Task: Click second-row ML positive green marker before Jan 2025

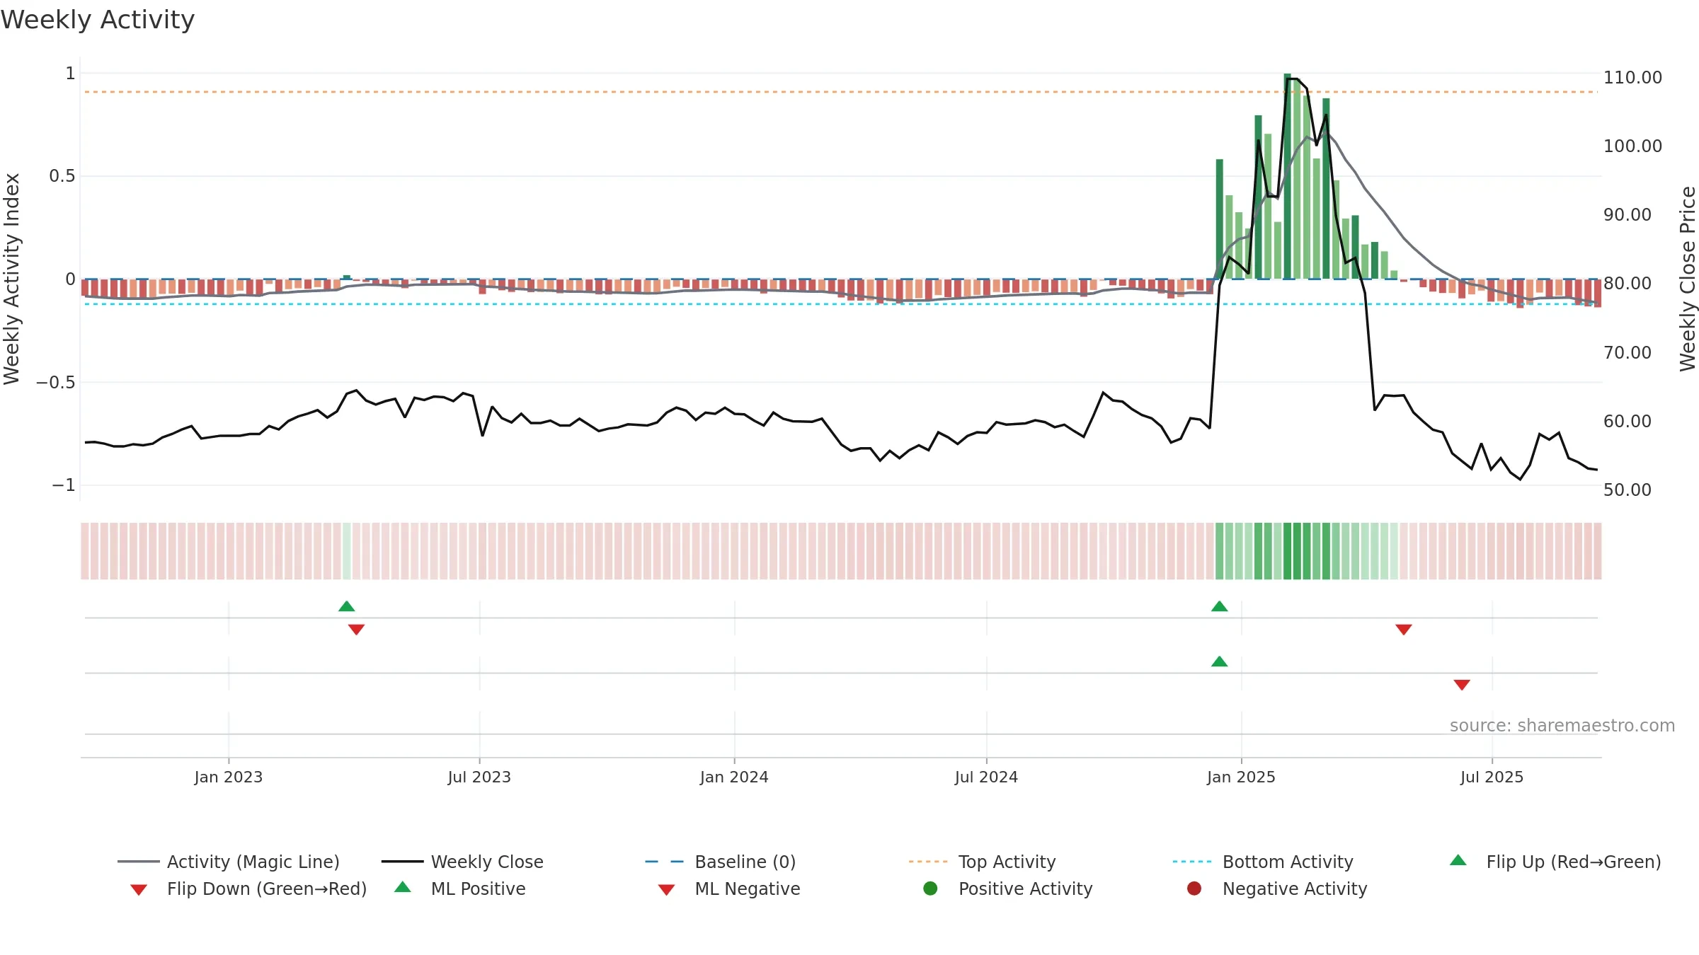Action: pos(1220,661)
